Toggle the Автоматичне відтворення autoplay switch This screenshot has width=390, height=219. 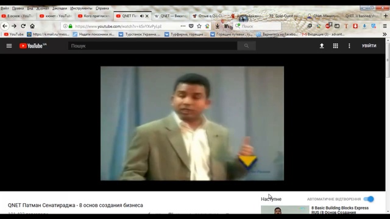[x=369, y=199]
